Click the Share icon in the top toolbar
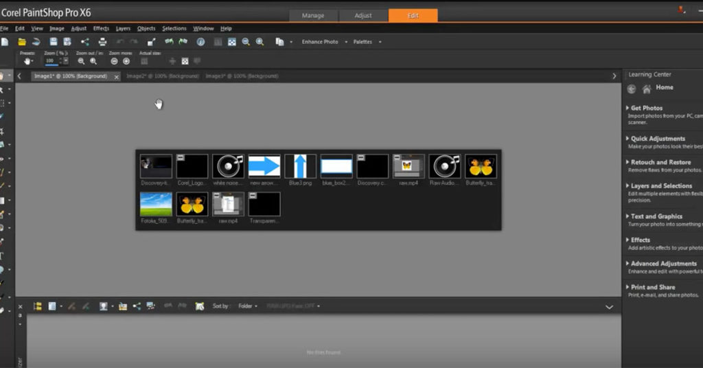The image size is (703, 368). tap(84, 42)
